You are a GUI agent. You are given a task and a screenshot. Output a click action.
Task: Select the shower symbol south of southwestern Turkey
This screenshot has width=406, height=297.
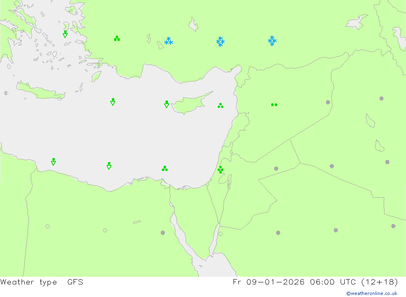pos(112,102)
